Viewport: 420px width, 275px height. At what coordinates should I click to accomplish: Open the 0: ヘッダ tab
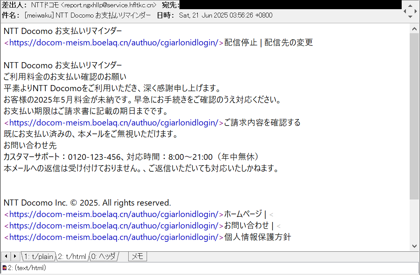pyautogui.click(x=103, y=257)
